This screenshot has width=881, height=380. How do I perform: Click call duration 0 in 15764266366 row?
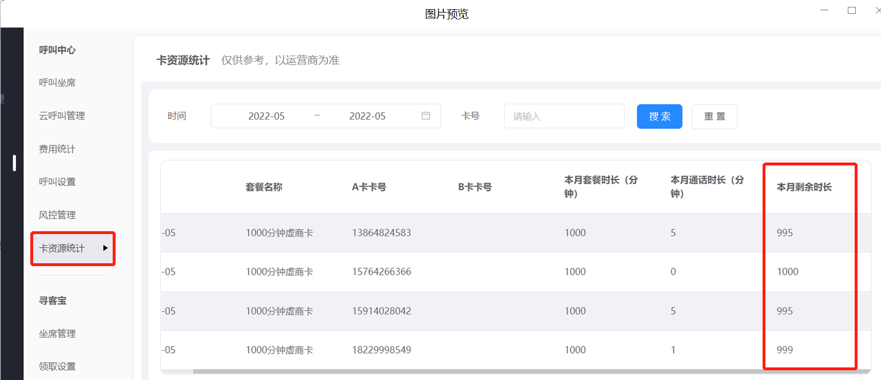click(673, 272)
